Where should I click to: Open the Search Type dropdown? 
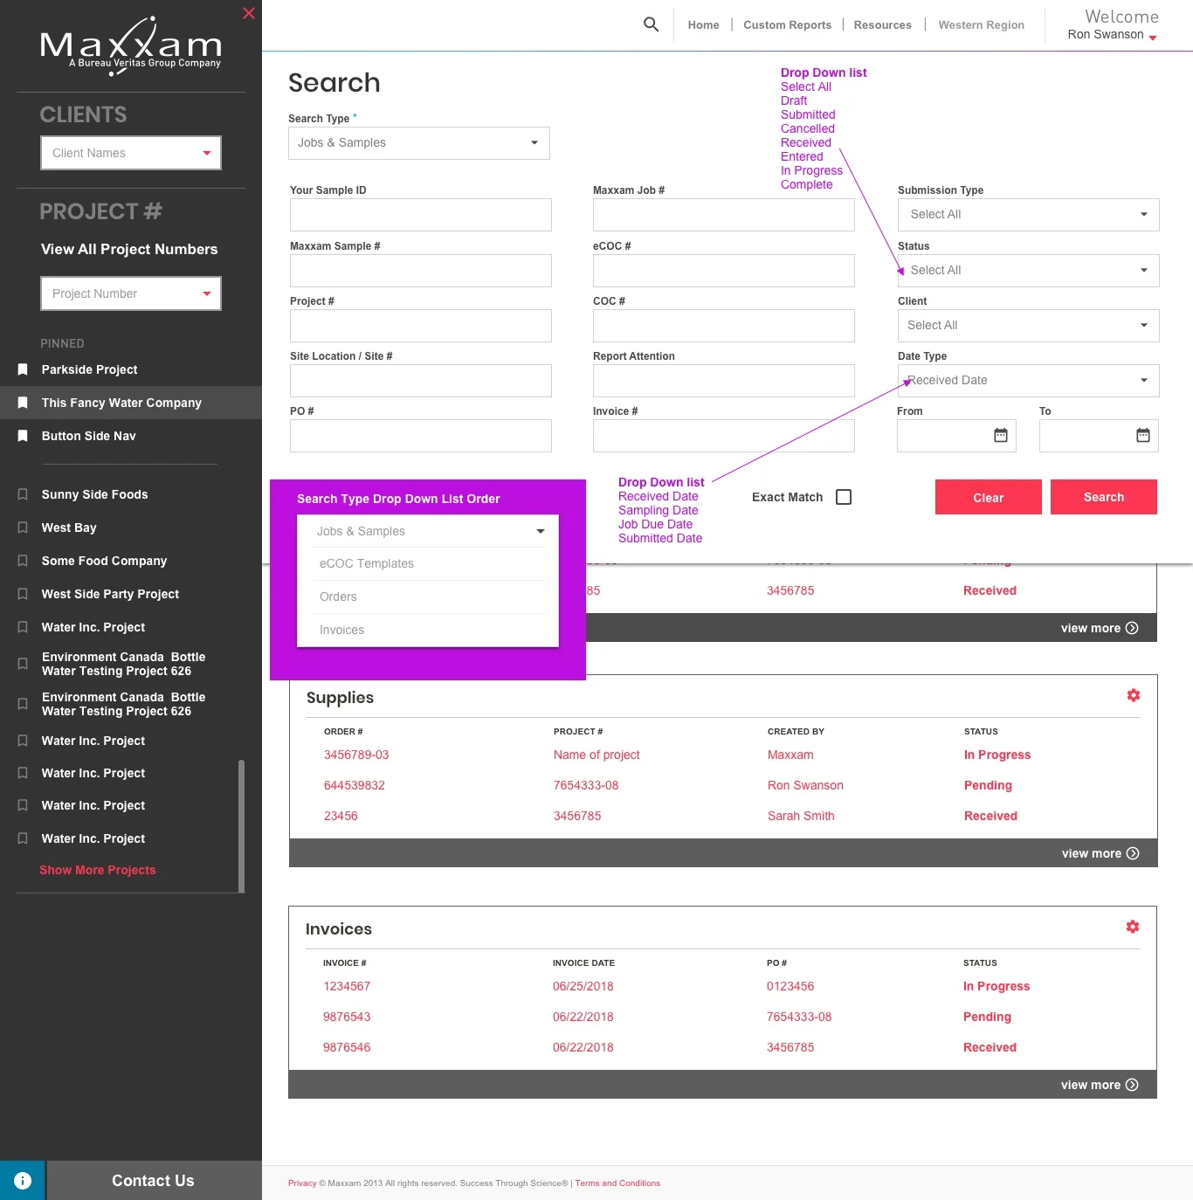[x=419, y=143]
